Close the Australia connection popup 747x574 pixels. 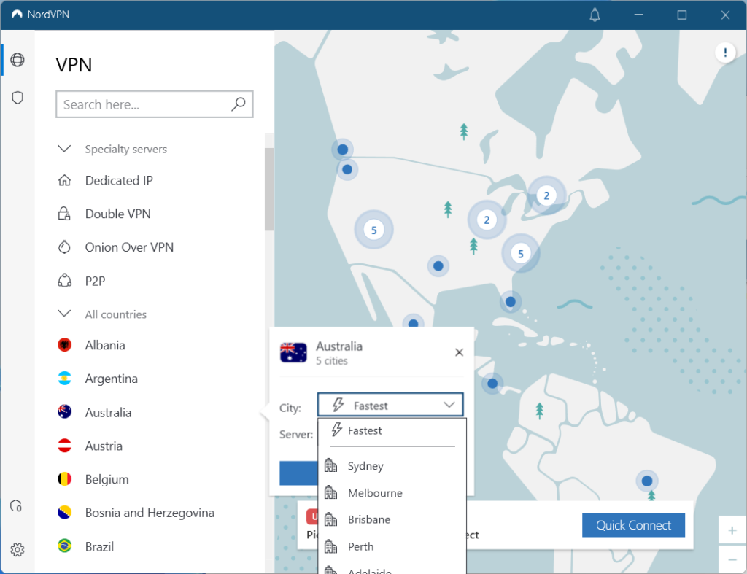[459, 352]
